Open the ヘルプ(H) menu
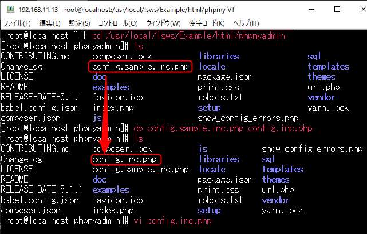Viewport: 367px width, 234px height. (x=246, y=23)
